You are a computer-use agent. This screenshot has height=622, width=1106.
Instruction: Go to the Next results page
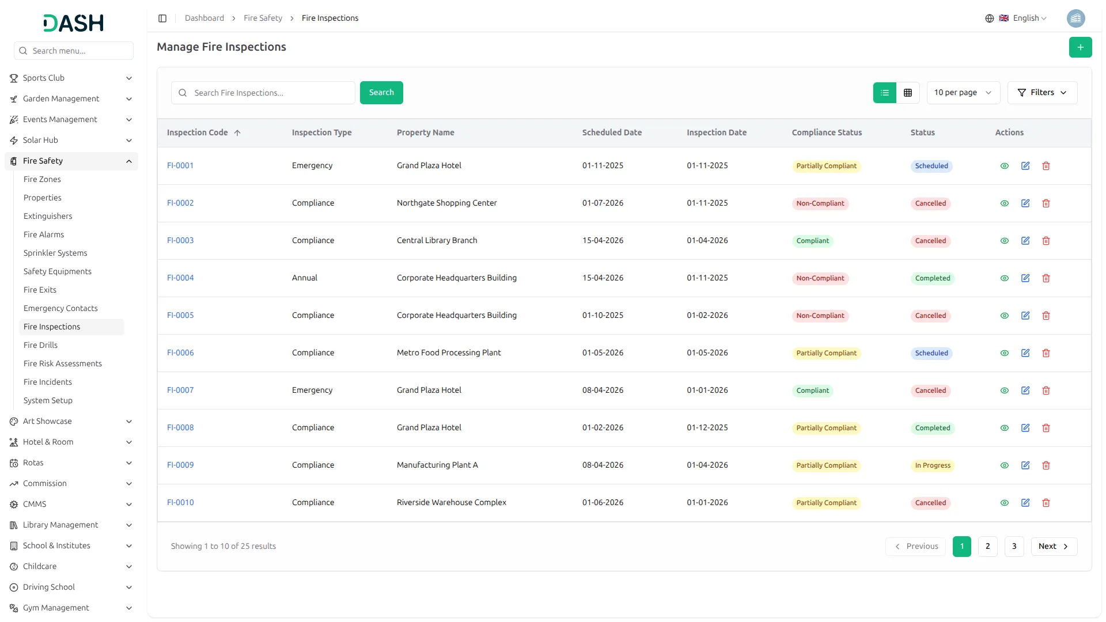1053,547
